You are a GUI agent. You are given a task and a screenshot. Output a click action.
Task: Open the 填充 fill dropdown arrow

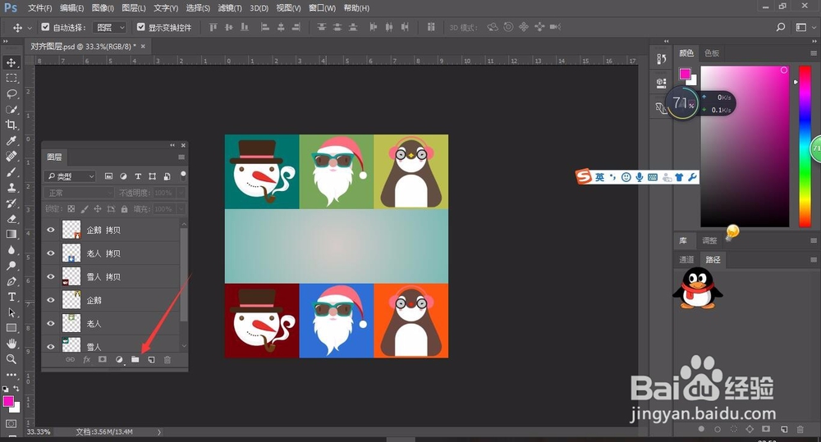click(x=181, y=209)
